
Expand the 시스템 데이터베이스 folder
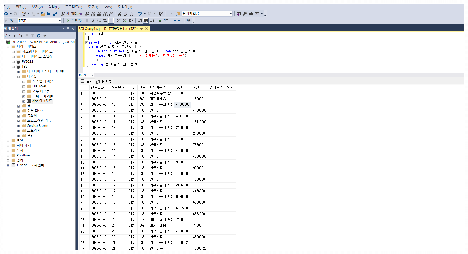(13, 52)
